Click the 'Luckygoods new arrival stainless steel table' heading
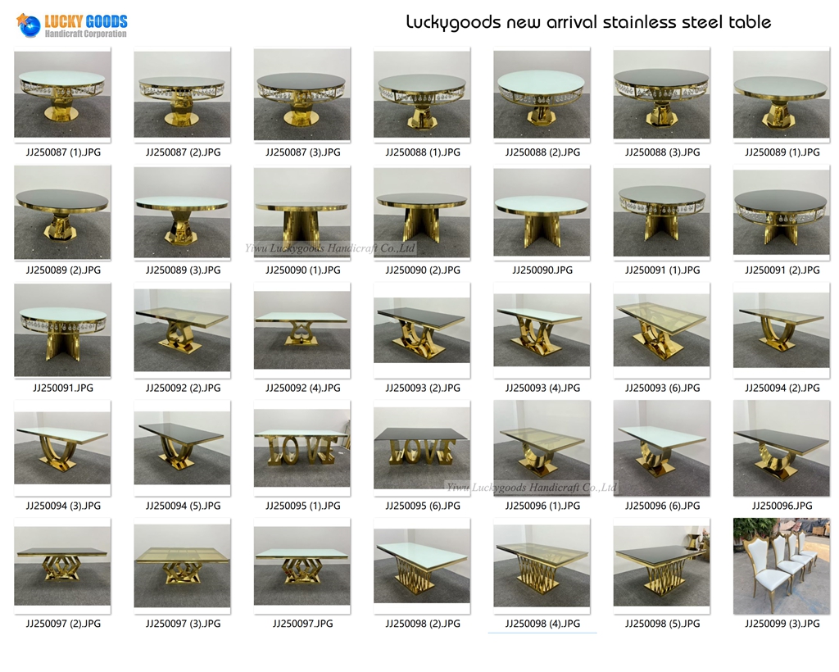Screen dimensions: 839x672 tap(588, 22)
